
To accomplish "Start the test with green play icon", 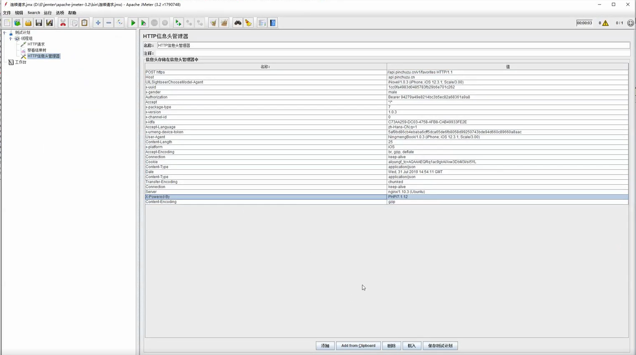I will pyautogui.click(x=133, y=23).
